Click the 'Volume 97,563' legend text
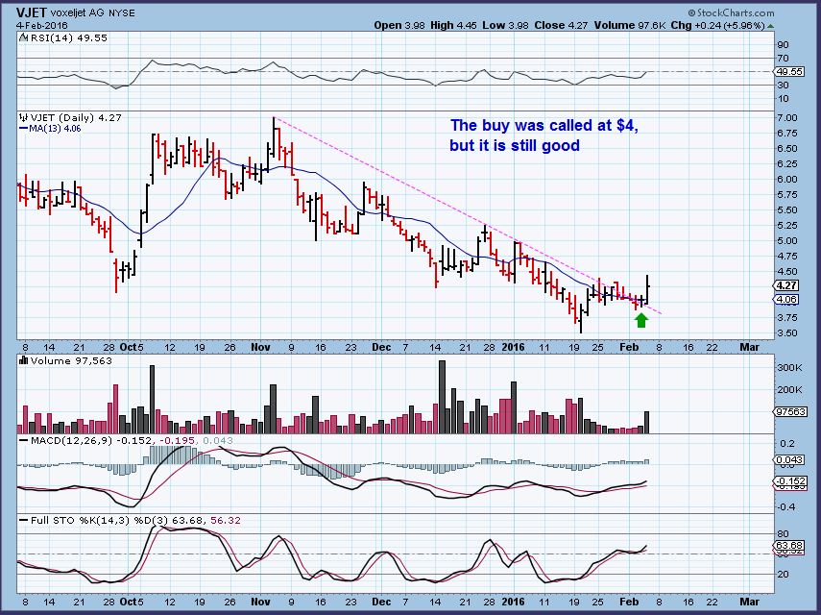 [x=71, y=361]
